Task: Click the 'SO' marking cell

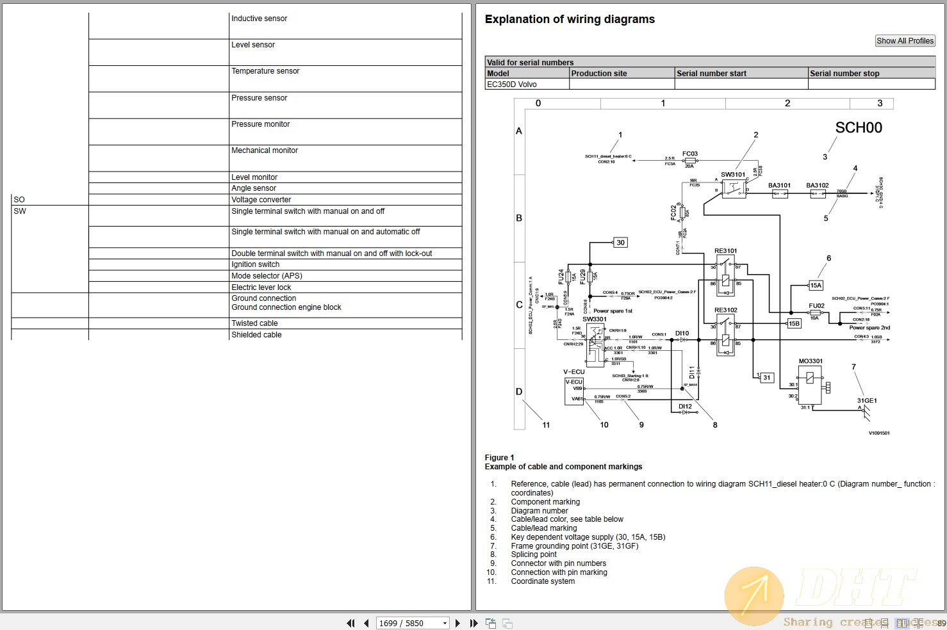Action: [50, 200]
